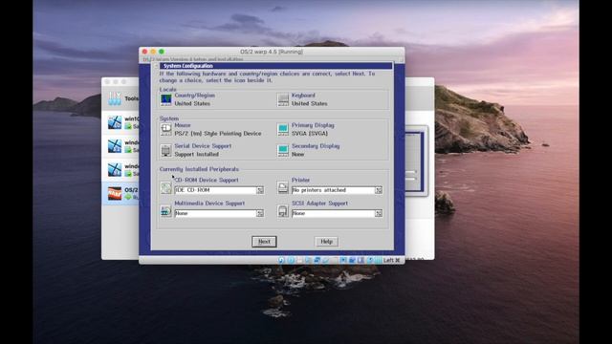
Task: Open the CD-ROM Device Support dropdown arrow
Action: pos(260,190)
